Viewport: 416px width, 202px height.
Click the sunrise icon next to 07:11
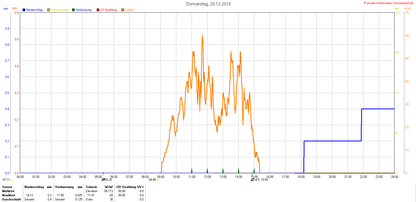[x=12, y=180]
